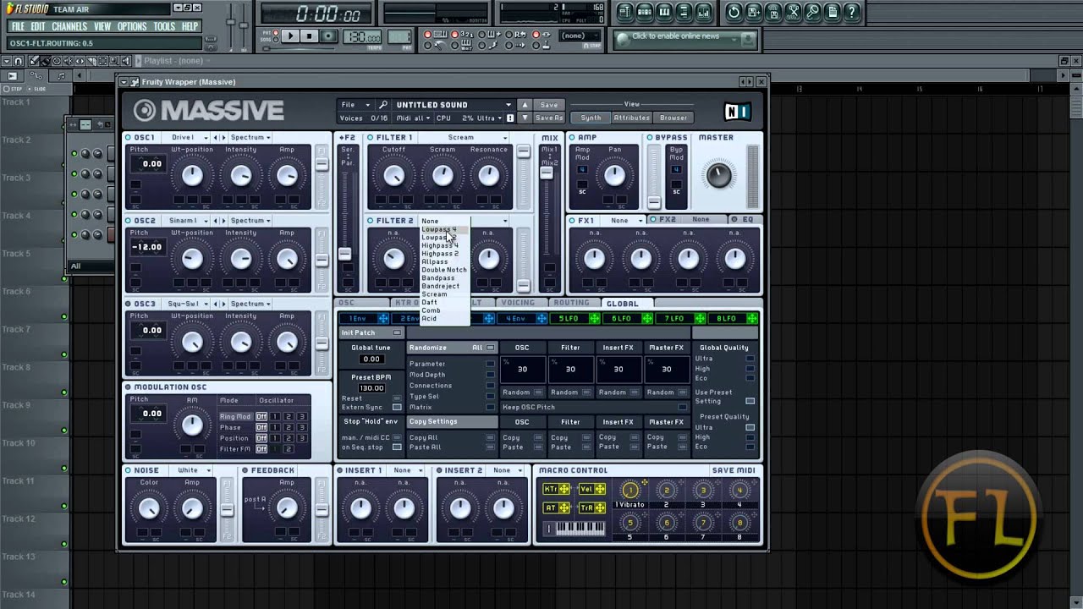The height and width of the screenshot is (609, 1083).
Task: Open the mixer toolbar icon
Action: click(704, 12)
